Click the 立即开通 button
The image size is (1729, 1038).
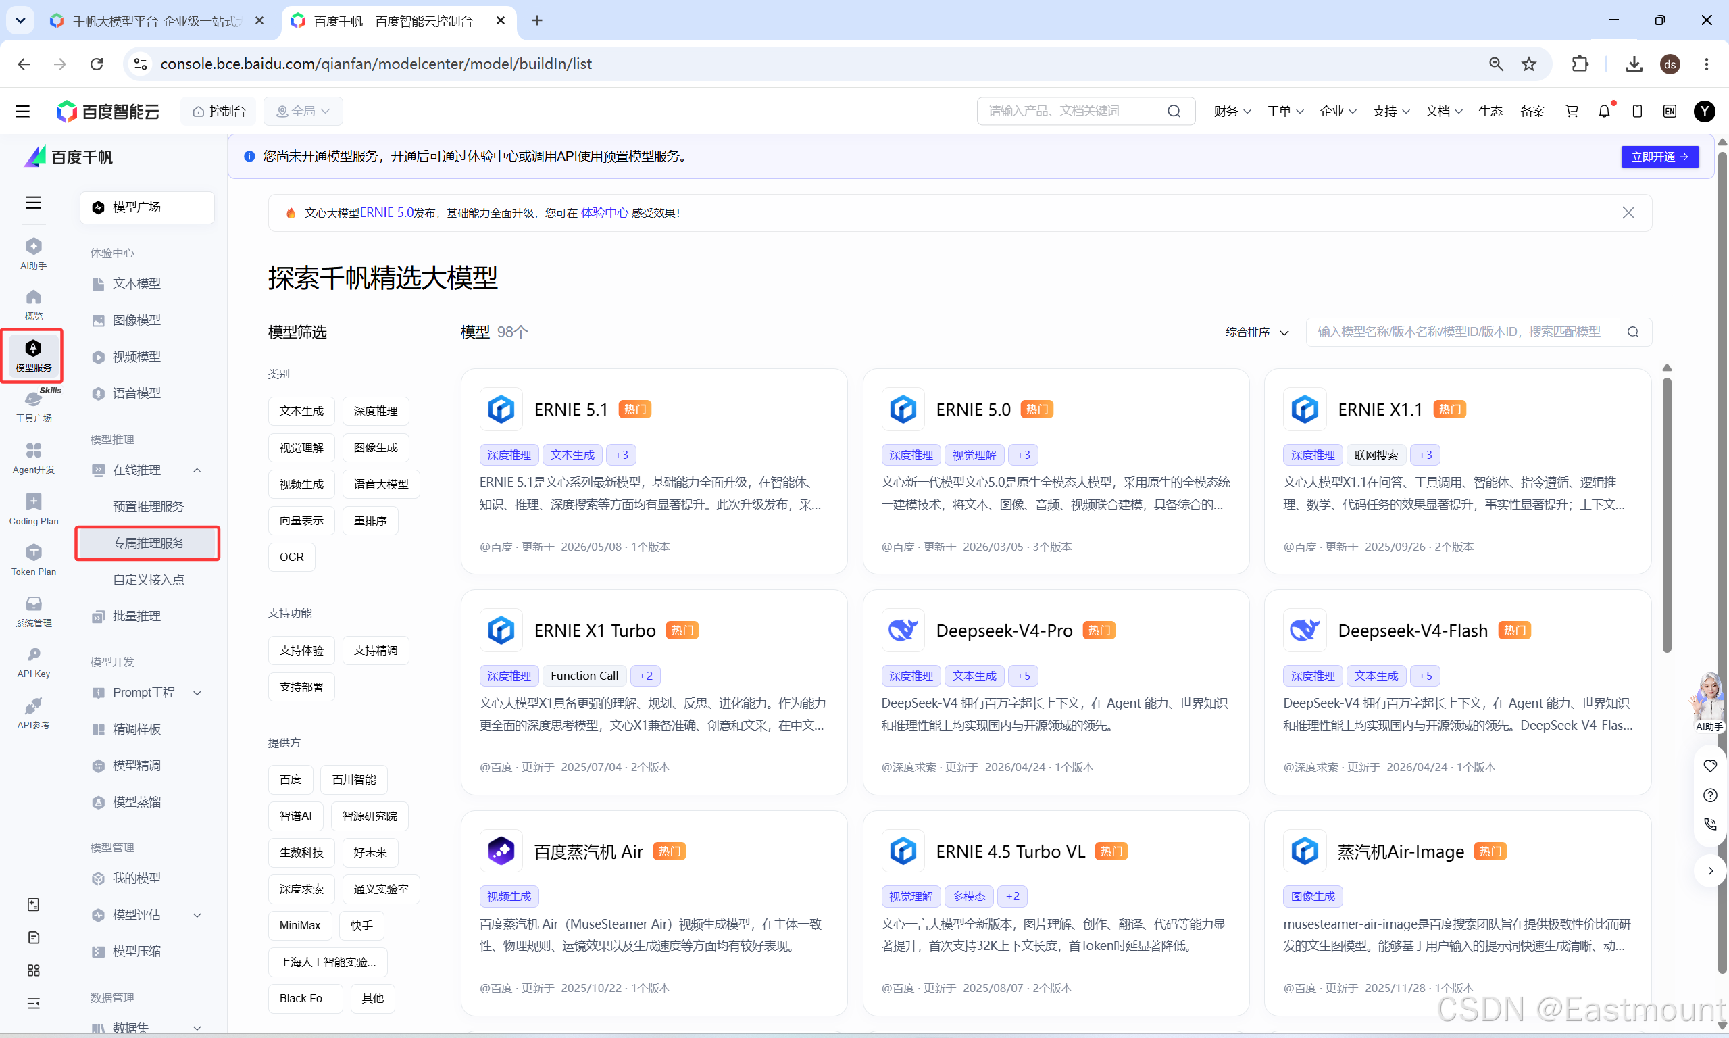[x=1659, y=157]
